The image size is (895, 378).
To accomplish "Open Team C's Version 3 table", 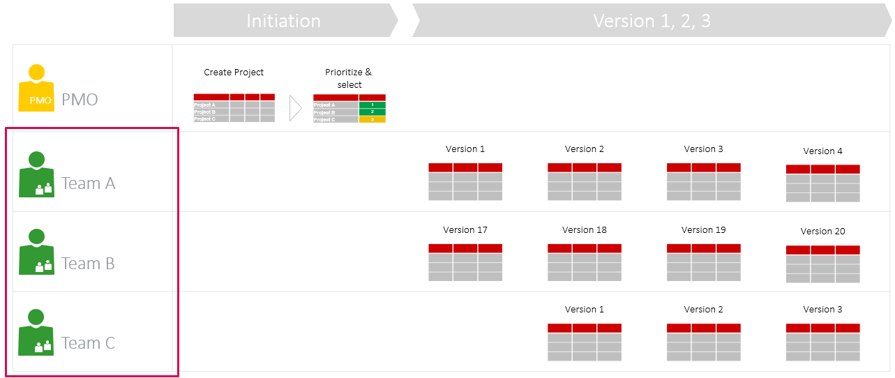I will click(822, 342).
